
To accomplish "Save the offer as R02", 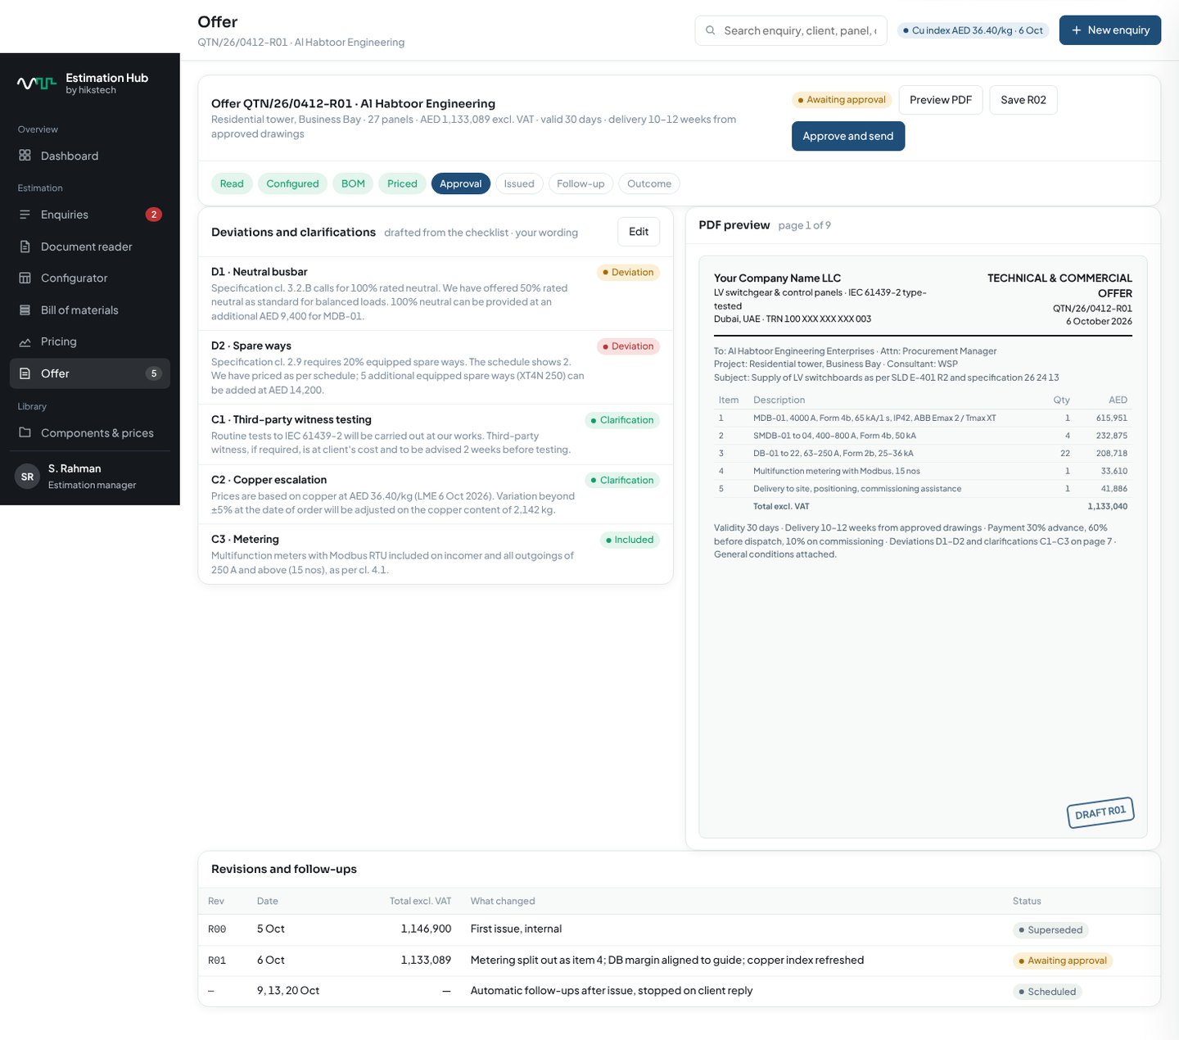I will 1023,100.
